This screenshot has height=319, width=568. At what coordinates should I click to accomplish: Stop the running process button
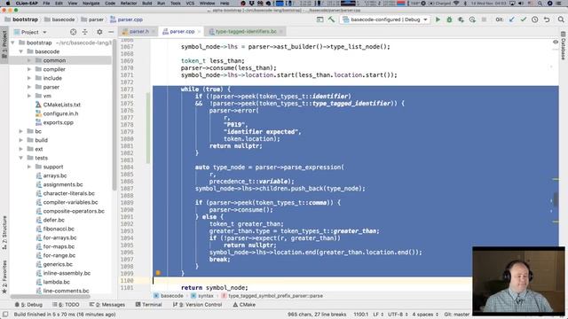pyautogui.click(x=484, y=19)
